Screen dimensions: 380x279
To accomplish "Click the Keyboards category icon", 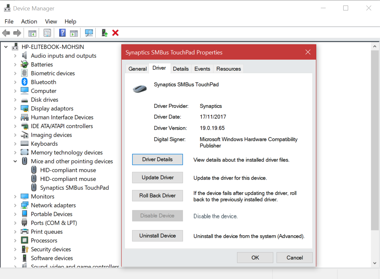I will (24, 143).
